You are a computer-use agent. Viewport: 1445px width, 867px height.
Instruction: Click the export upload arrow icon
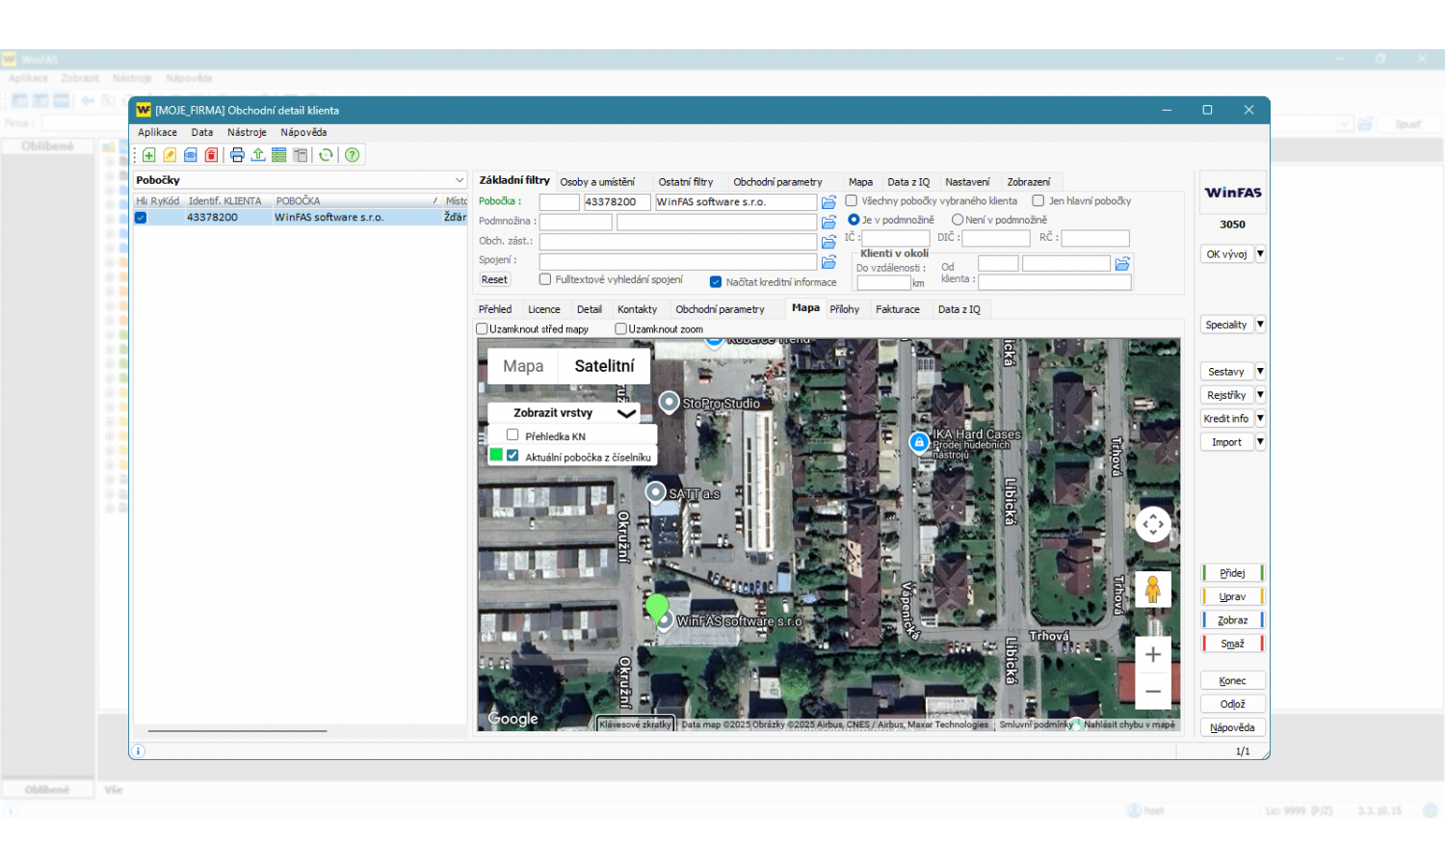pos(258,155)
